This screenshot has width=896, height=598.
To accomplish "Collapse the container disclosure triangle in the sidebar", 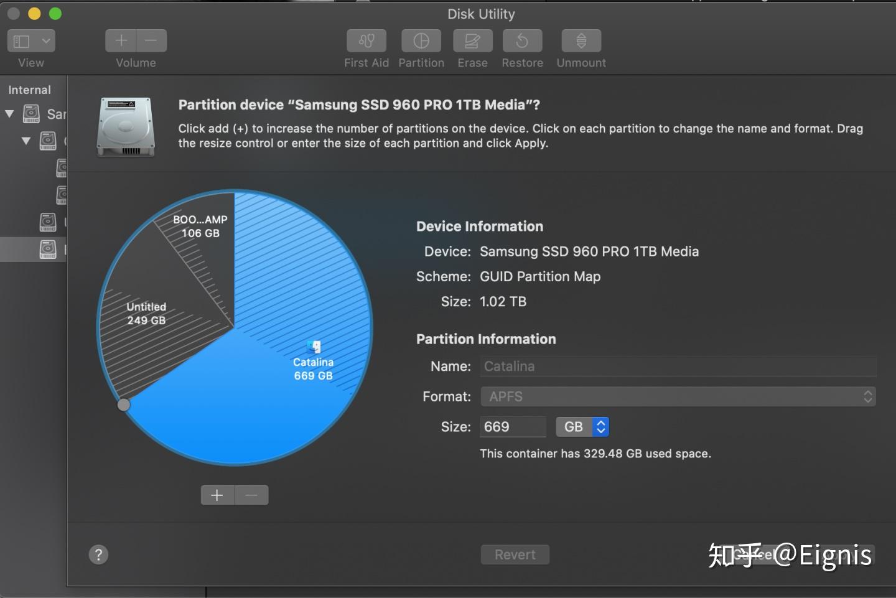I will (x=26, y=141).
